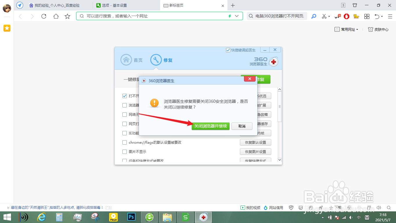Screen dimensions: 396x223
Task: Click the blue paper plane icon
Action: click(19, 5)
